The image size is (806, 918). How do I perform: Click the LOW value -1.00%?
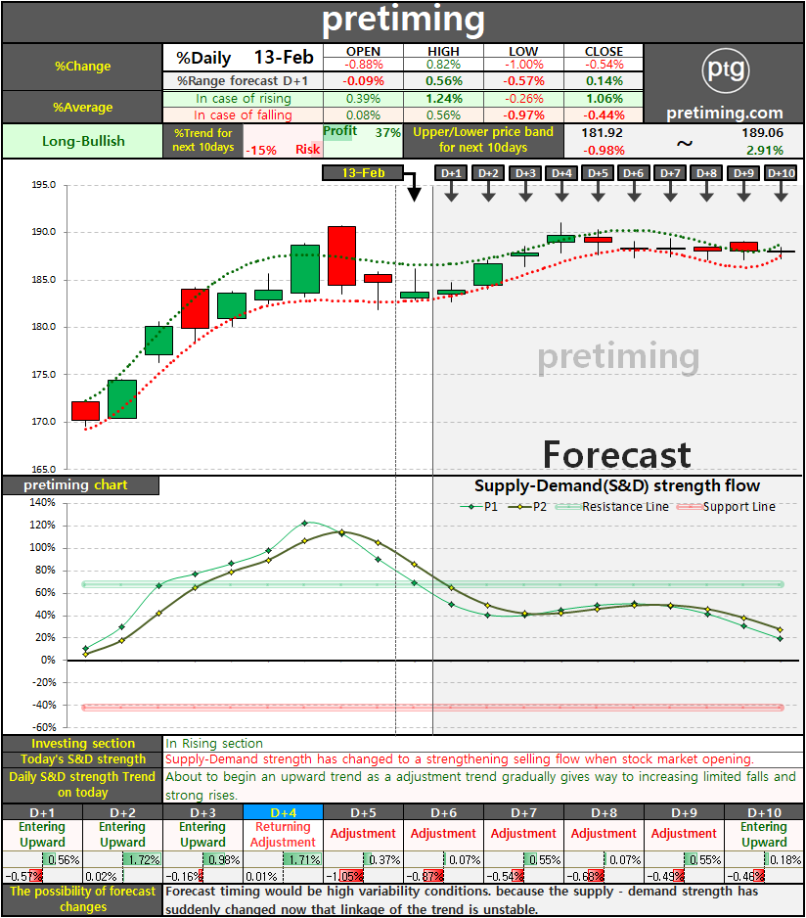(523, 65)
